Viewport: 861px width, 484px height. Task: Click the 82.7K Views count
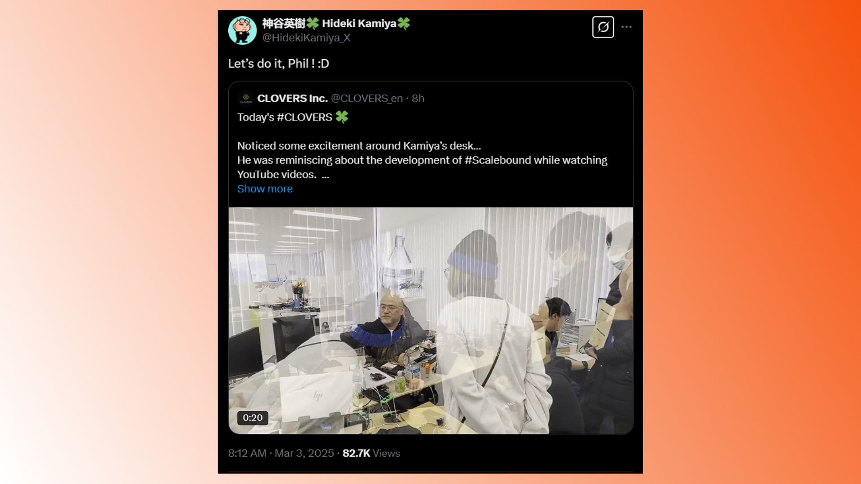point(371,453)
